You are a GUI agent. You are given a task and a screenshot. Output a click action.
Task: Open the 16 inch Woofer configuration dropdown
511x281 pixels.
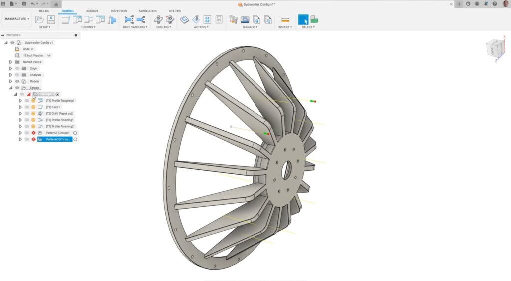pos(49,56)
